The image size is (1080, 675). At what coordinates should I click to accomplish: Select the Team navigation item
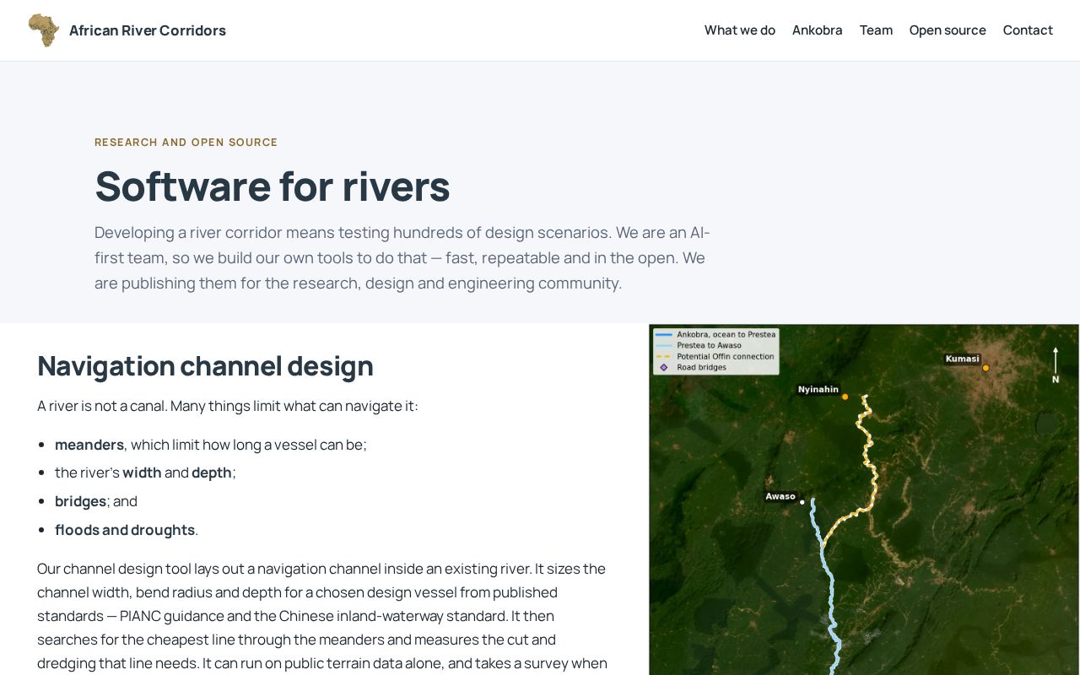pos(876,30)
